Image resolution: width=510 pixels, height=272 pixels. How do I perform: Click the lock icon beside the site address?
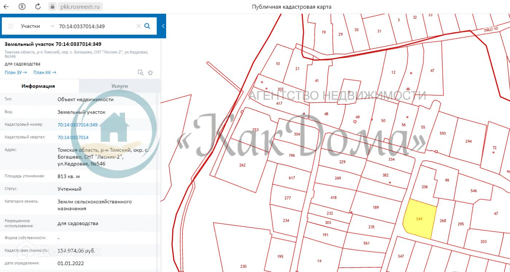pos(52,7)
